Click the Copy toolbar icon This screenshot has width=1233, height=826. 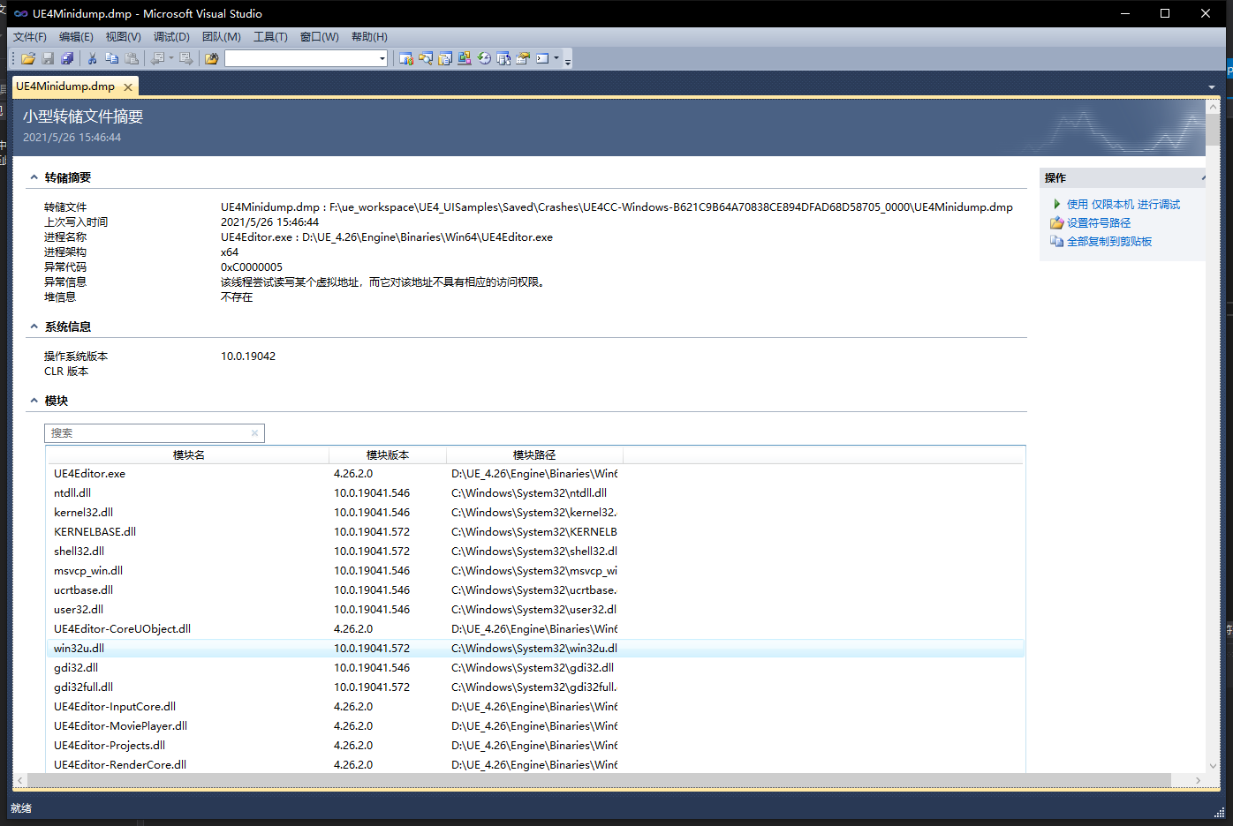coord(111,58)
